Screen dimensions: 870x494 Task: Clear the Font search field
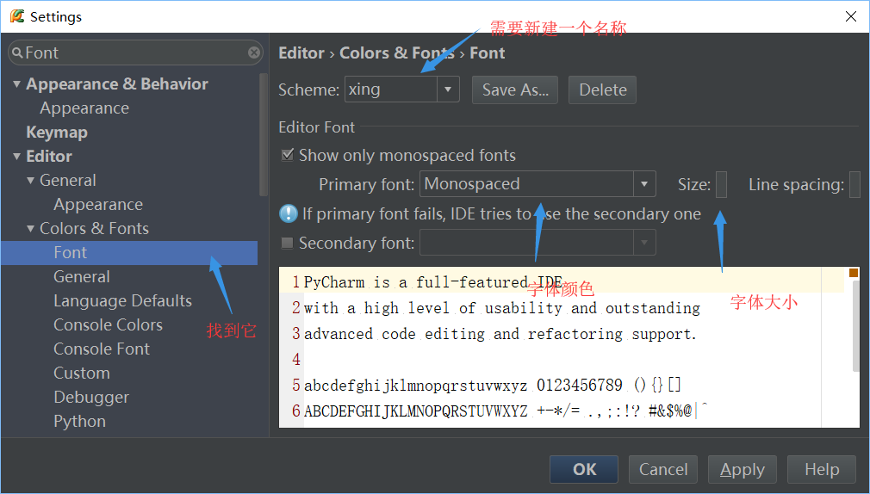pyautogui.click(x=254, y=52)
